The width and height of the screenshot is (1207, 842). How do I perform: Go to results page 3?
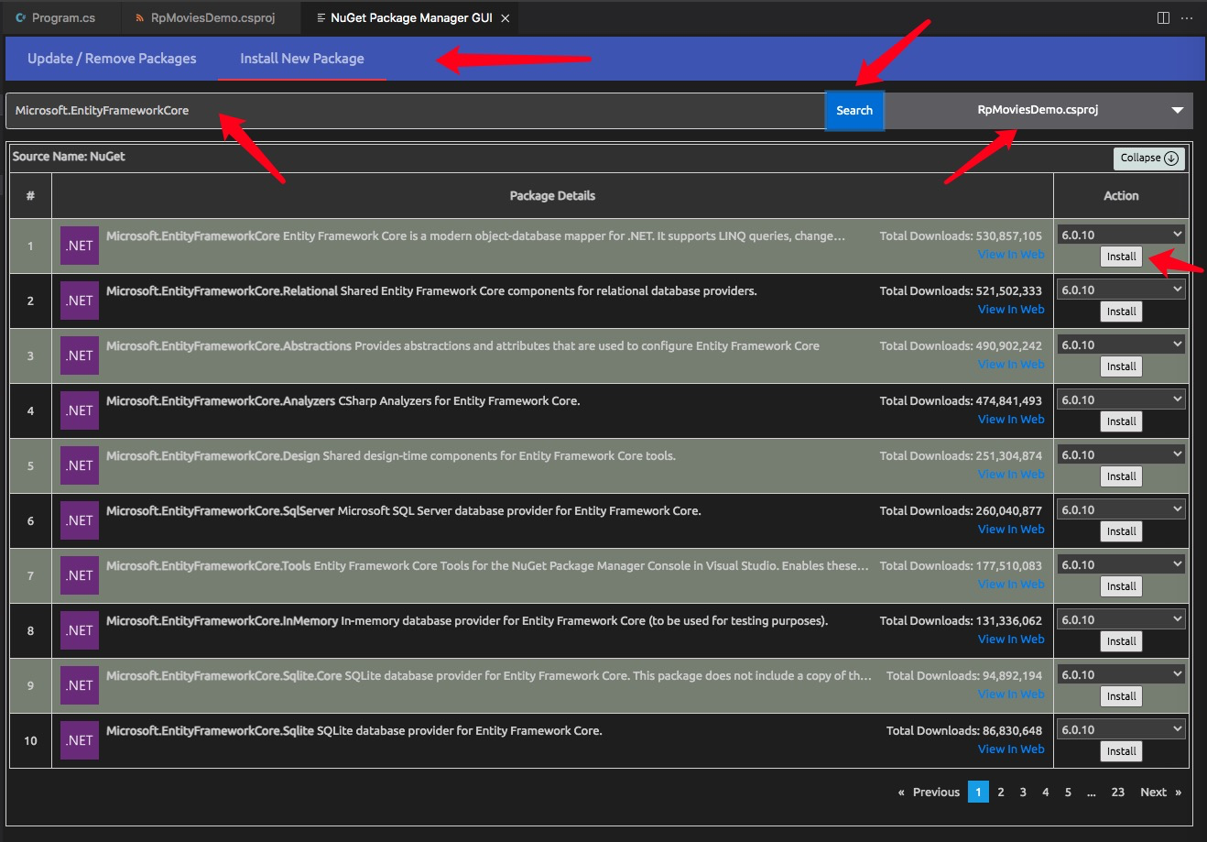(x=1023, y=793)
